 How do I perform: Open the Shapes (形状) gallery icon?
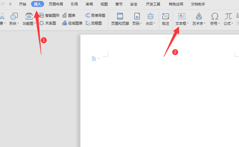14,16
